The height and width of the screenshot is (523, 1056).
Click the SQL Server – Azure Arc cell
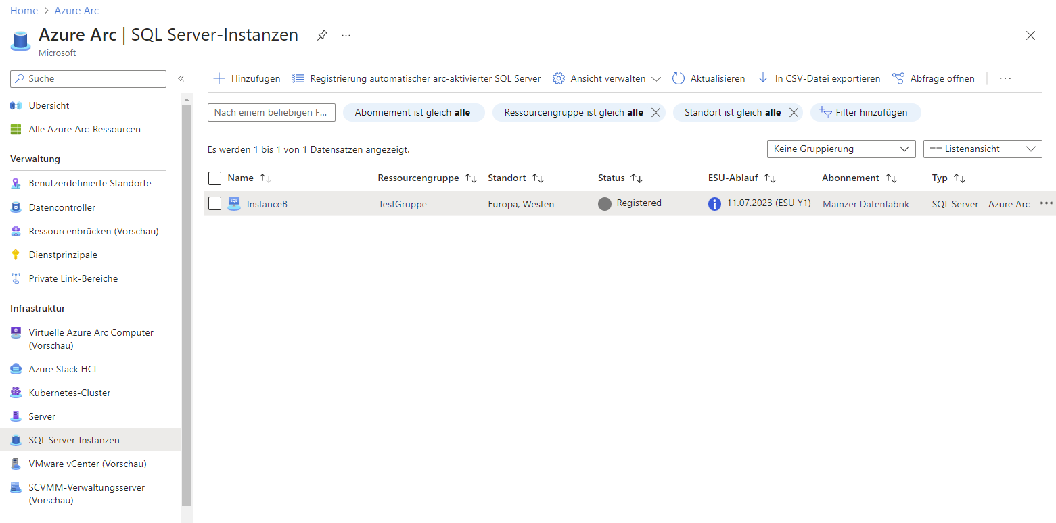point(981,204)
